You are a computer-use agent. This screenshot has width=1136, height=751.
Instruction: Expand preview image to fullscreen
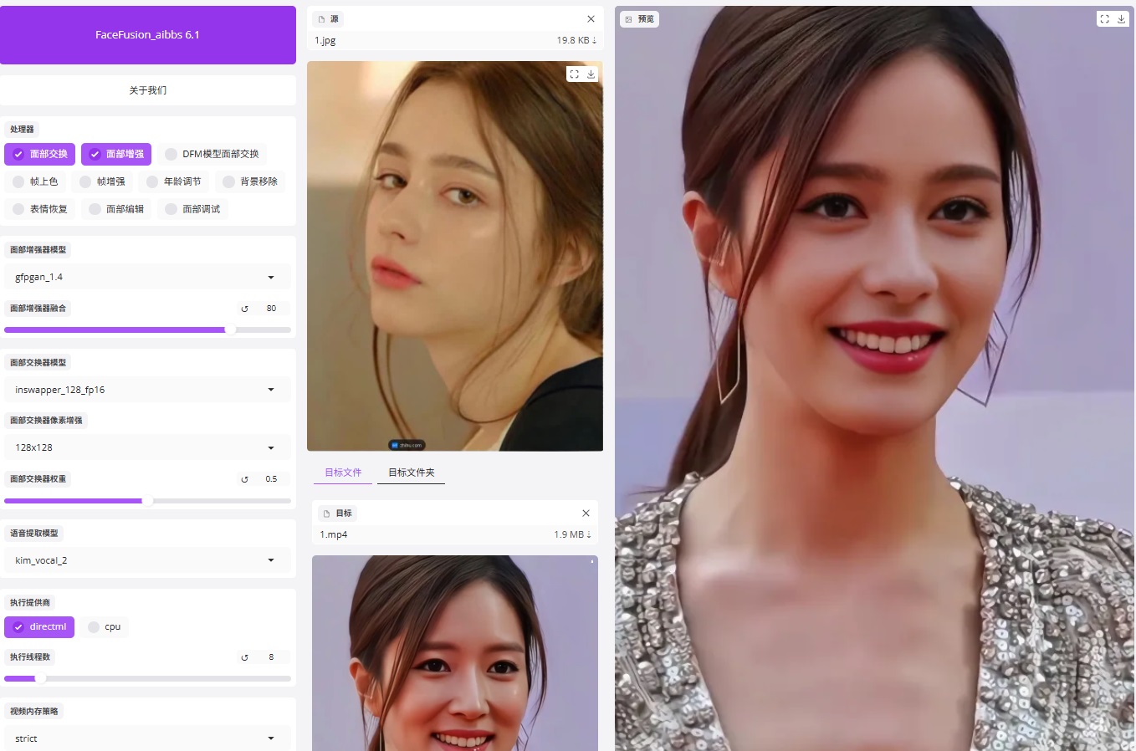[x=1104, y=19]
